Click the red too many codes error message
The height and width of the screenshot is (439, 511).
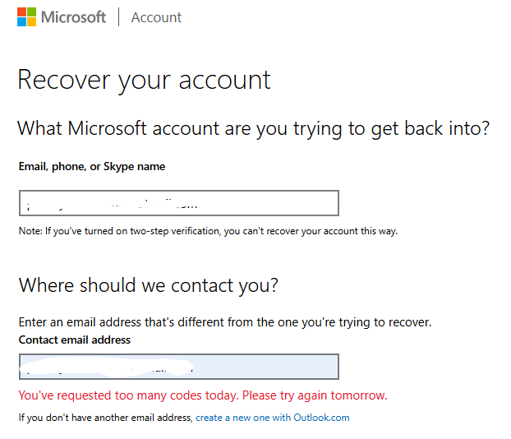(203, 395)
